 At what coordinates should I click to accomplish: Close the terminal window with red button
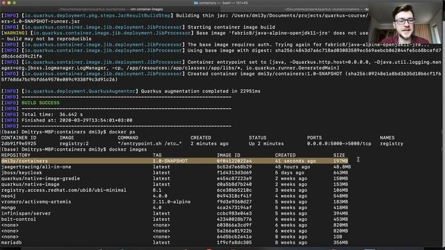3,3
